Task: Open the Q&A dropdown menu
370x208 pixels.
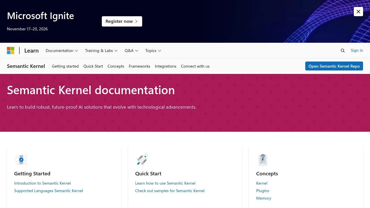Action: [x=132, y=51]
